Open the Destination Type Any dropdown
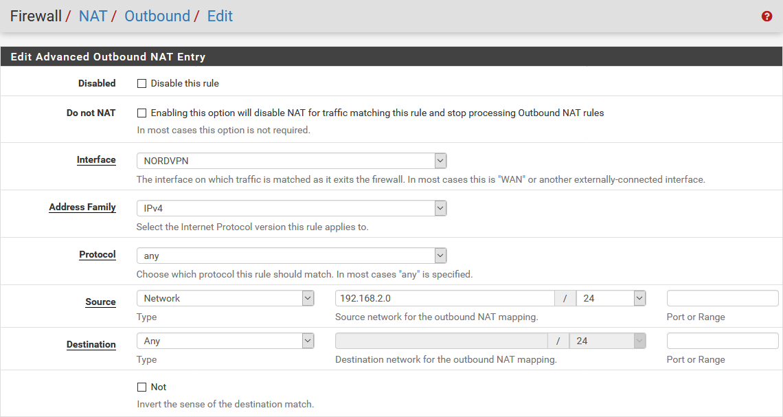The height and width of the screenshot is (417, 783). point(225,341)
